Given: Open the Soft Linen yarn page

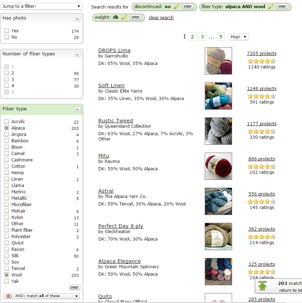Looking at the screenshot, I should click(111, 86).
